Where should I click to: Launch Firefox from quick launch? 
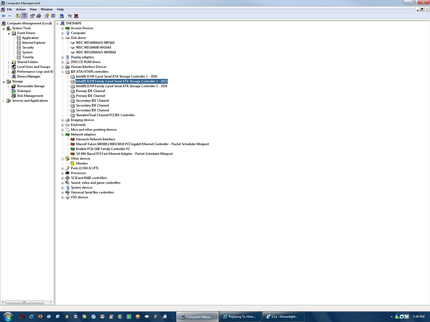coord(40,317)
